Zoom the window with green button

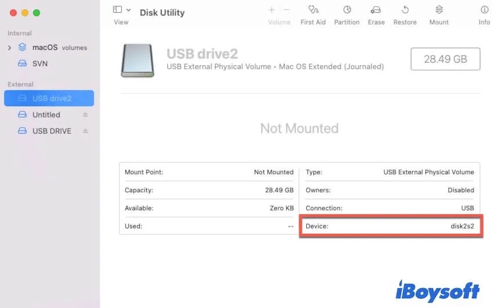coord(37,13)
